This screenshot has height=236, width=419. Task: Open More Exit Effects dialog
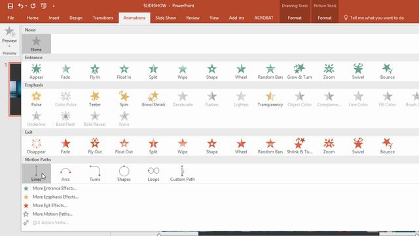click(x=50, y=205)
